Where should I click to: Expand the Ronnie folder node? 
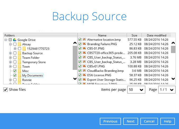[x=10, y=80]
